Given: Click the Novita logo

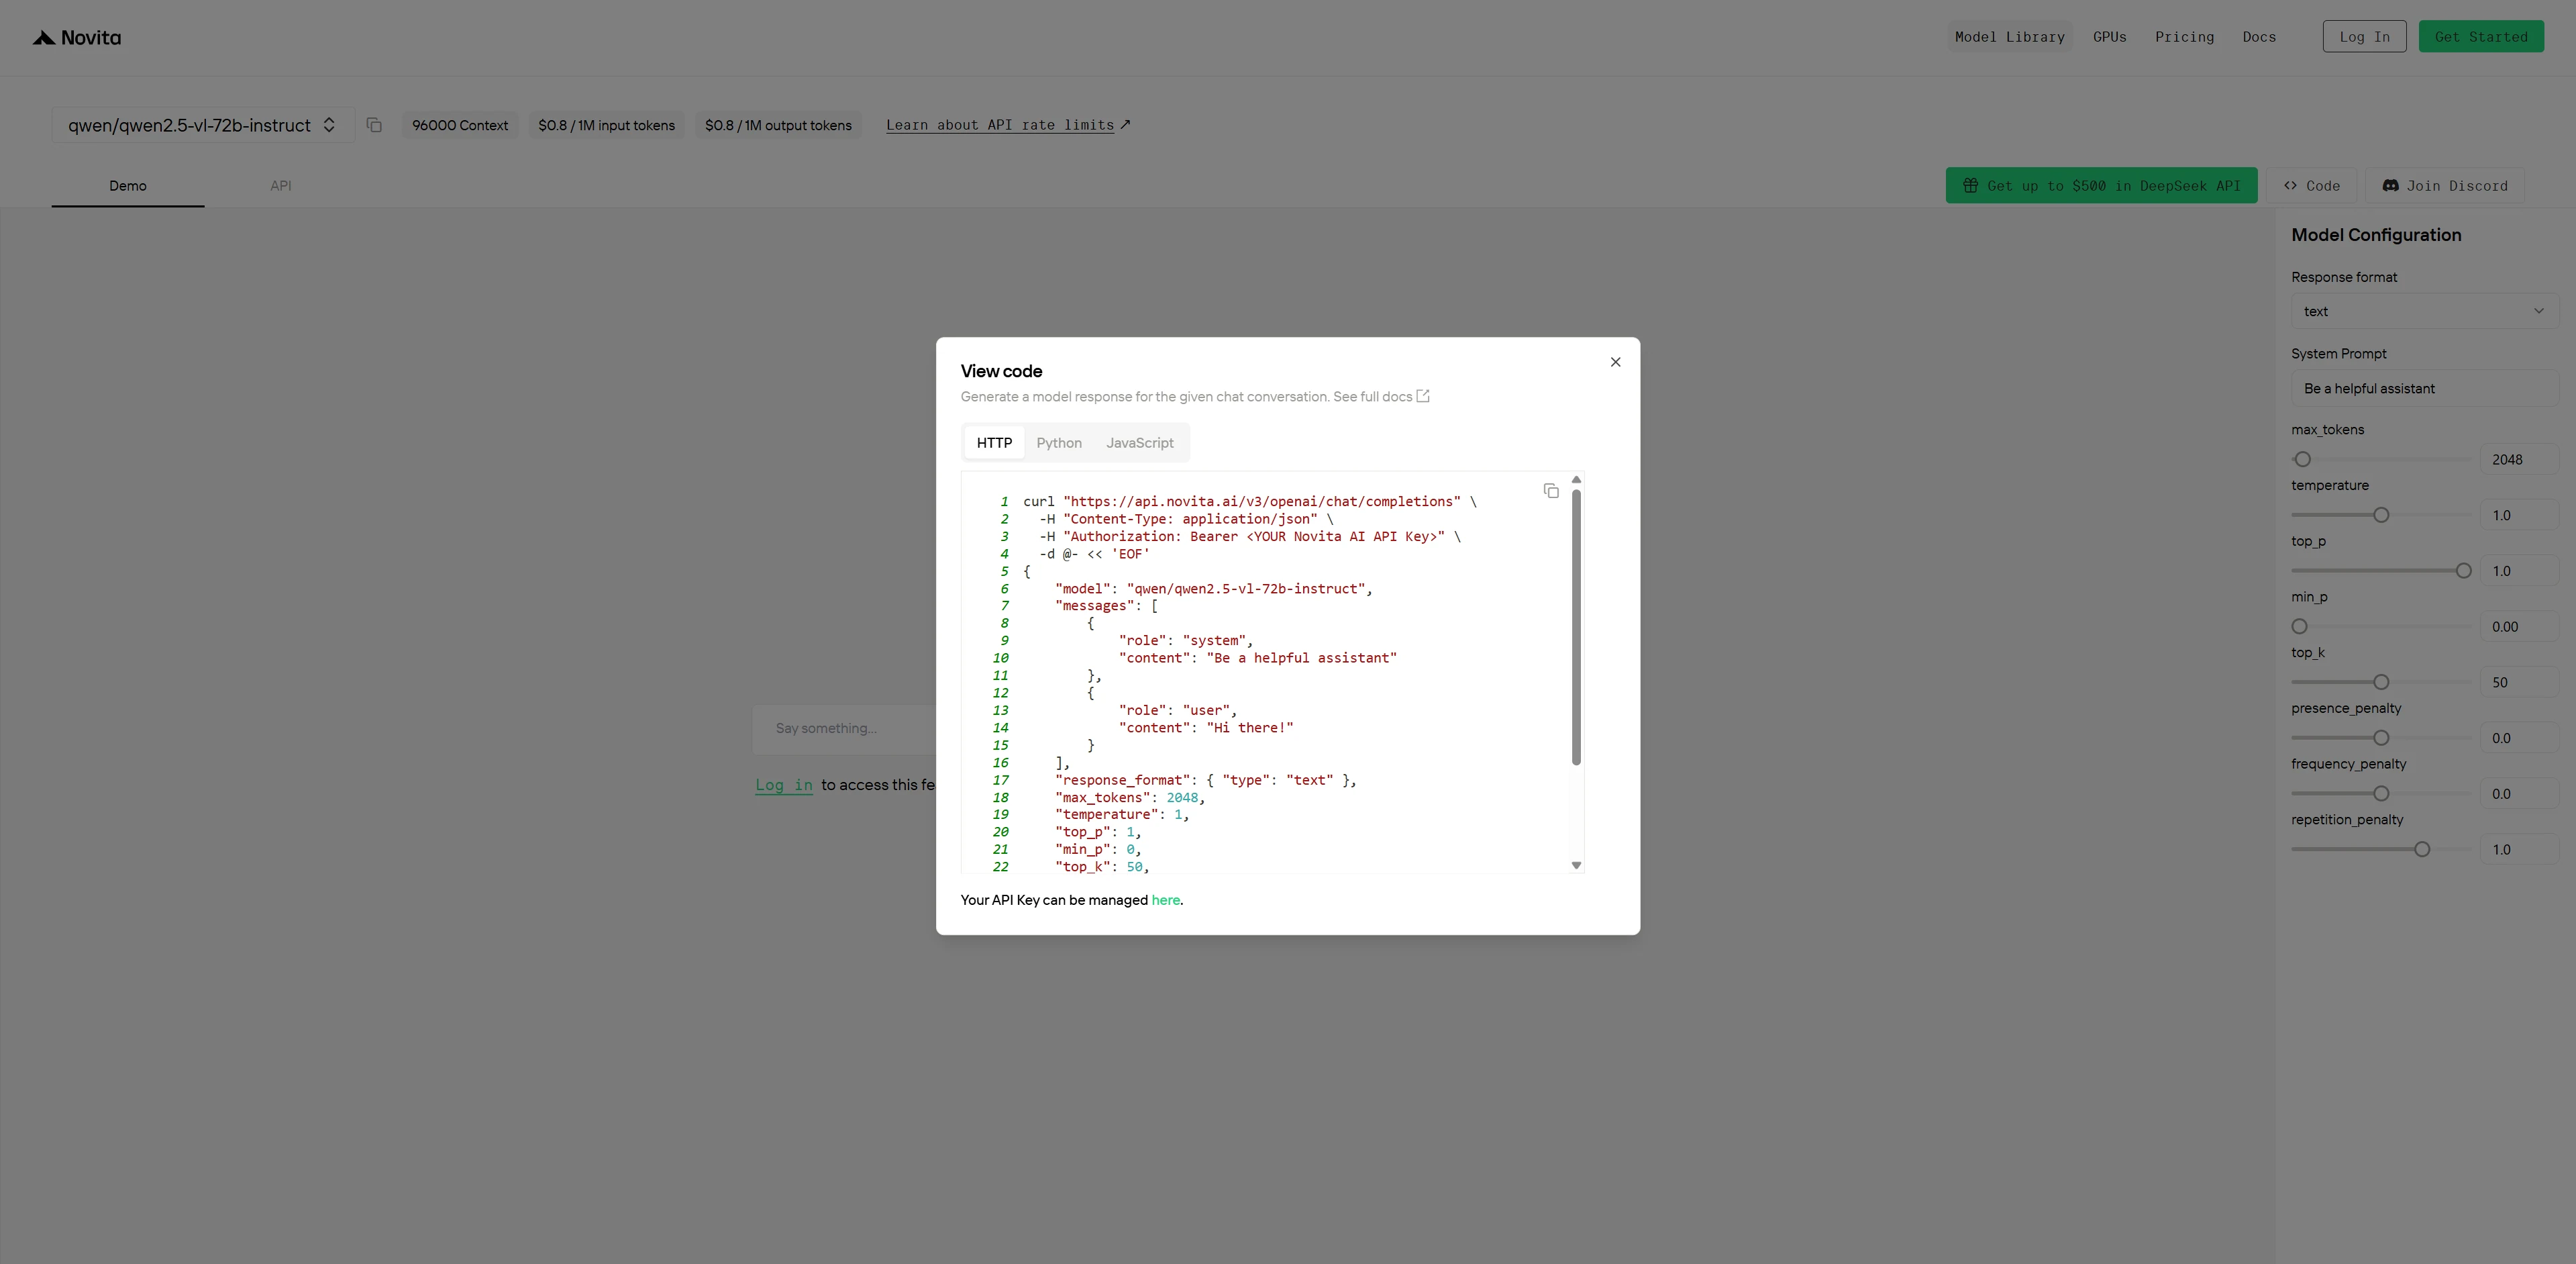Looking at the screenshot, I should (77, 37).
